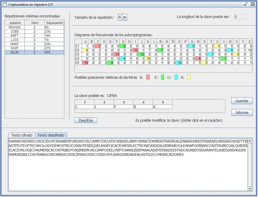Click key character cell containing F
The width and height of the screenshot is (258, 197).
[123, 107]
